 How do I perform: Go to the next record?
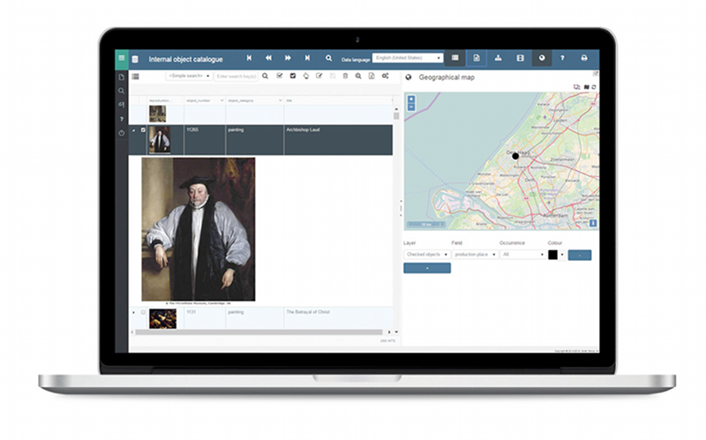coord(288,58)
